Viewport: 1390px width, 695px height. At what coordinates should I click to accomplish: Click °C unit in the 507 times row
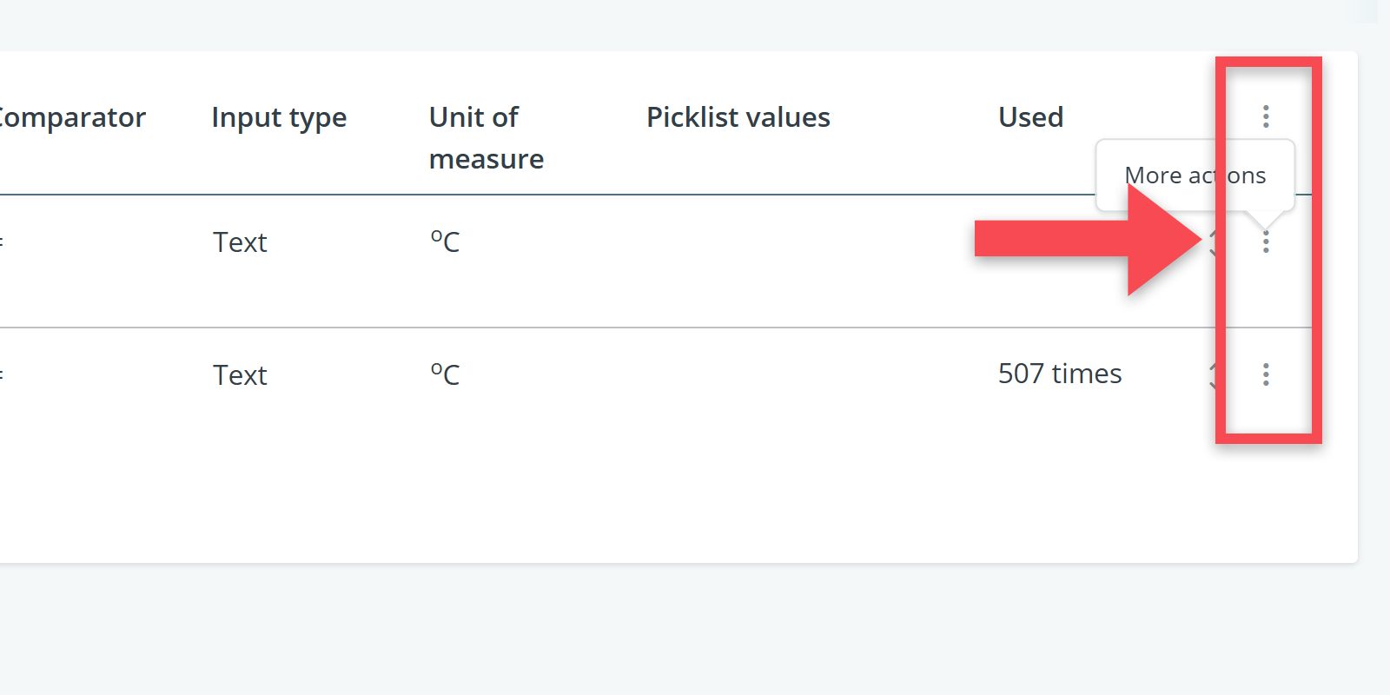coord(445,374)
